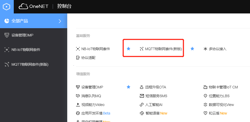
Task: Click the asterisk icon for 多协议接入
Action: (205, 49)
